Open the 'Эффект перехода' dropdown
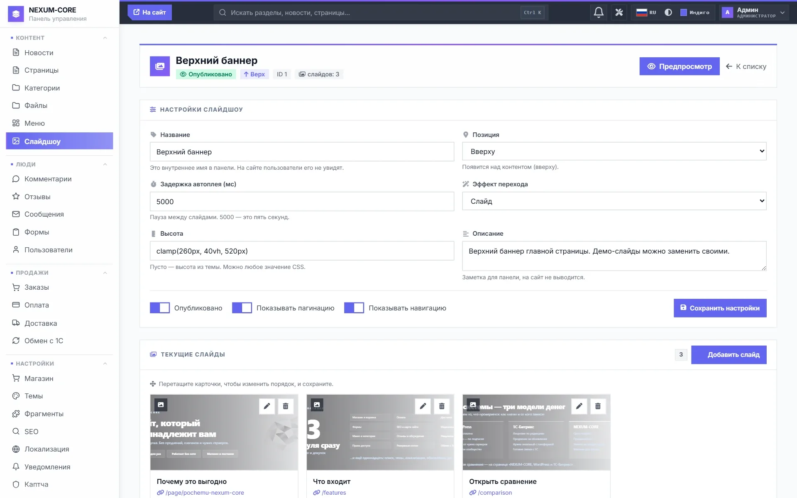The height and width of the screenshot is (498, 797). [x=614, y=201]
